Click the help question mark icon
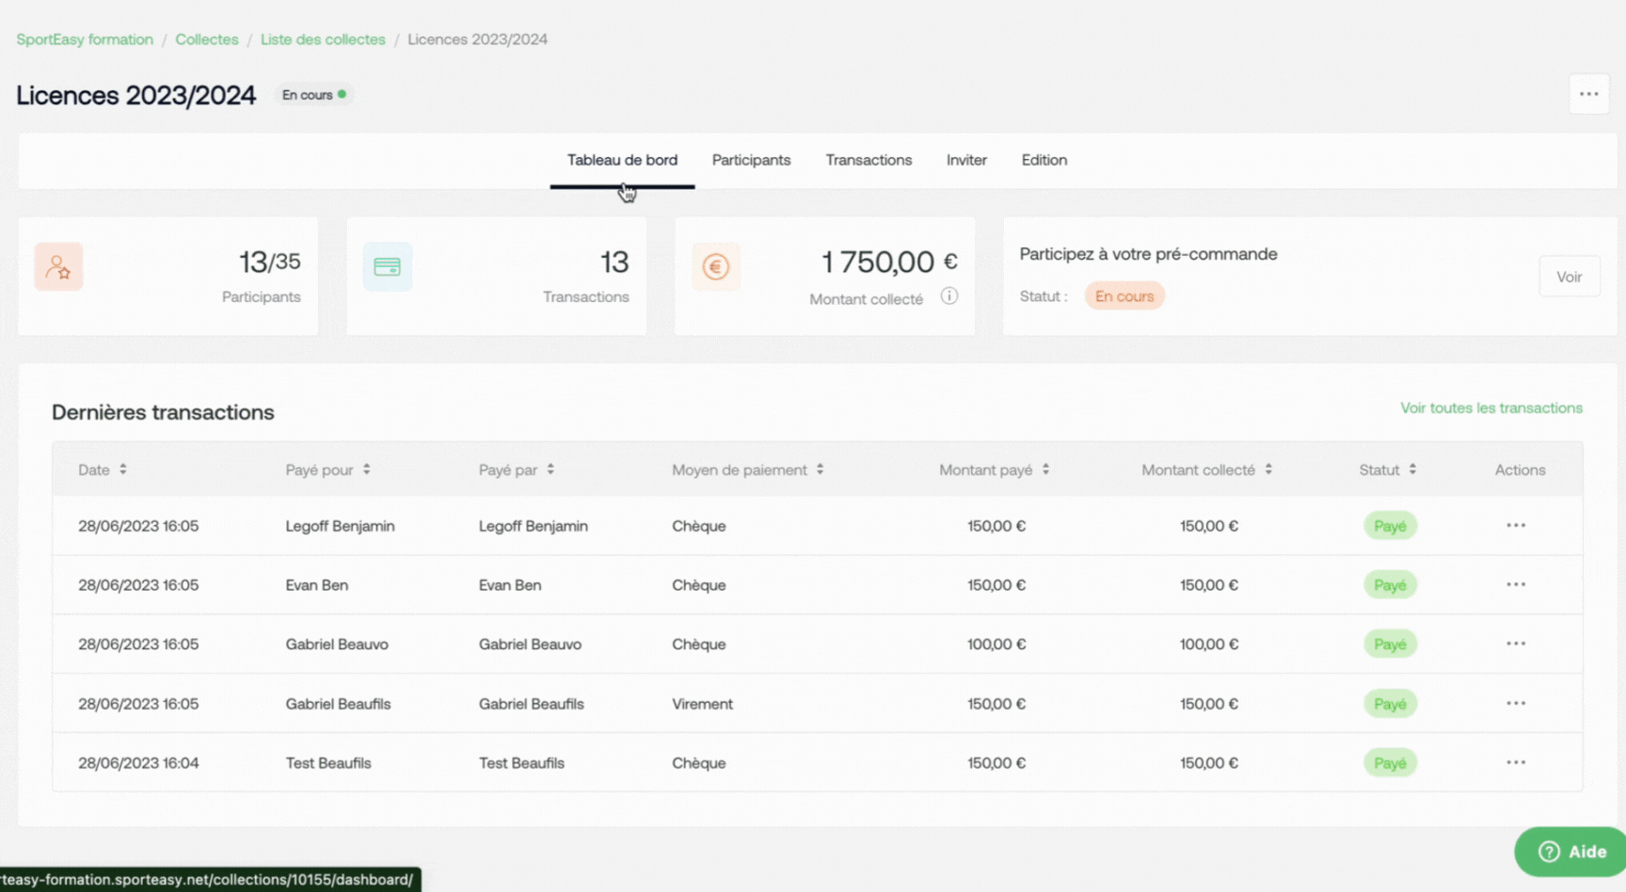Image resolution: width=1626 pixels, height=892 pixels. click(1549, 852)
